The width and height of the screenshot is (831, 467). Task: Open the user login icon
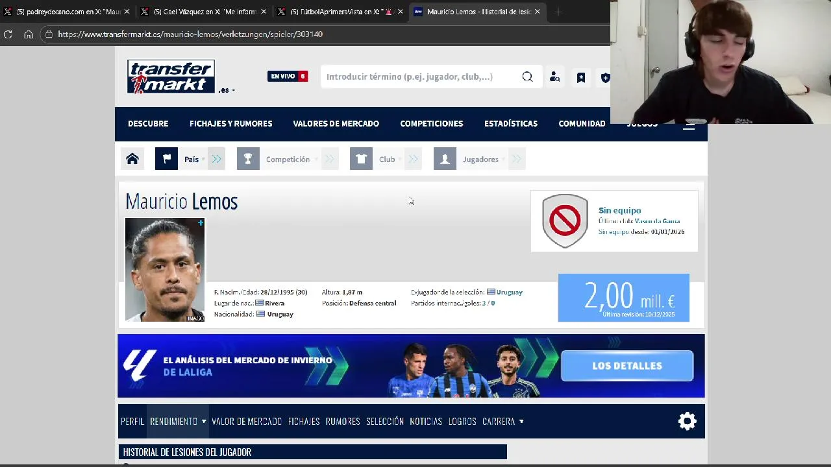(554, 77)
